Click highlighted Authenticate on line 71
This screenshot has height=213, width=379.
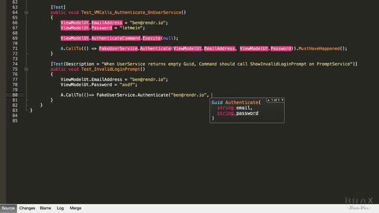pyautogui.click(x=155, y=49)
